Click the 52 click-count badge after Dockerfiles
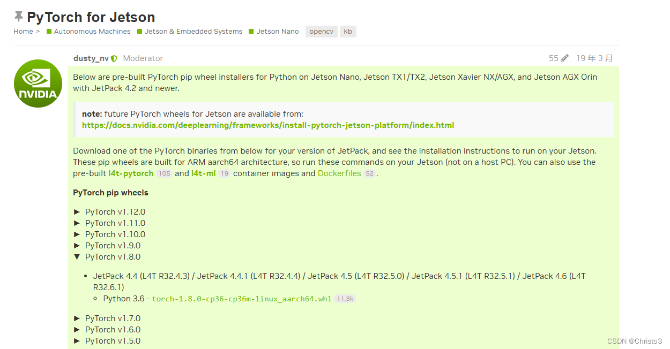Image resolution: width=670 pixels, height=349 pixels. click(369, 173)
